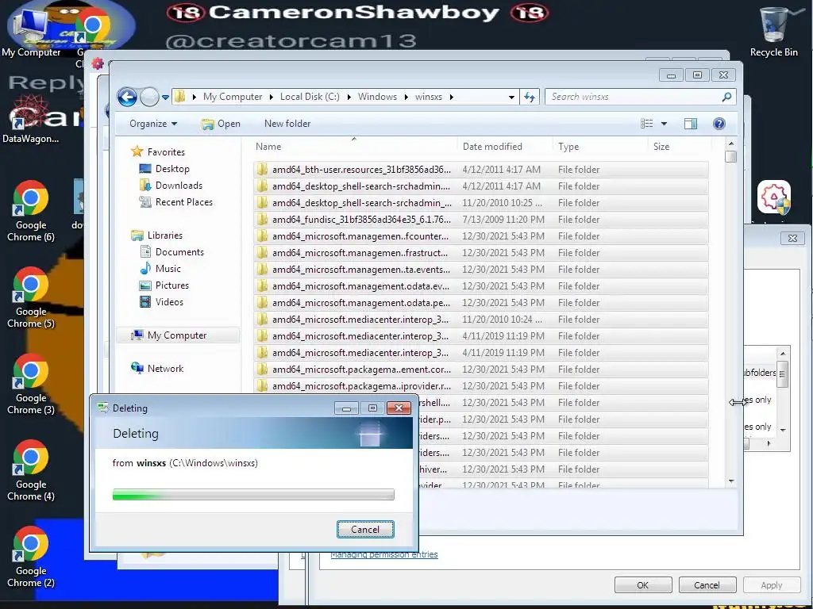Open Desktop in Favorites
This screenshot has width=813, height=609.
(164, 169)
